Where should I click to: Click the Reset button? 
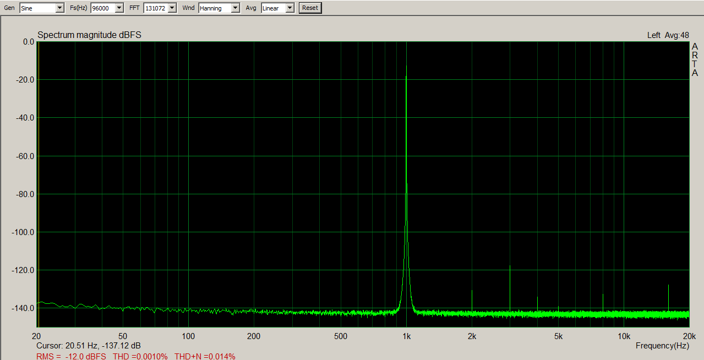click(x=310, y=8)
